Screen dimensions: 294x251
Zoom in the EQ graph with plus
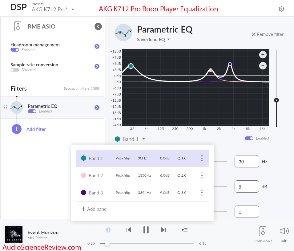point(263,55)
